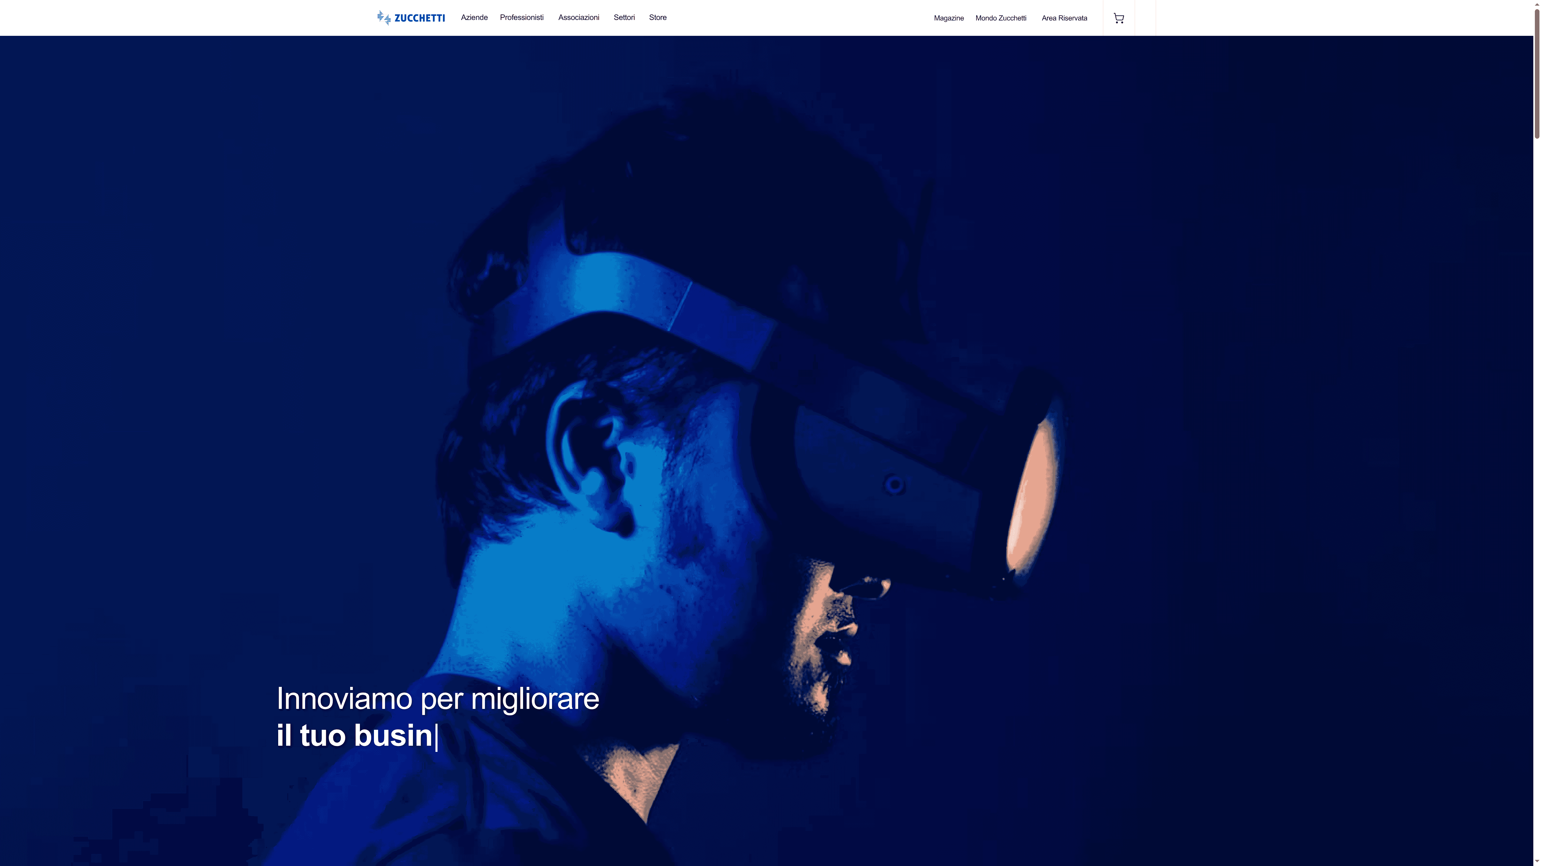Click the man's ear in hero photo
This screenshot has height=866, width=1541.
coord(589,454)
